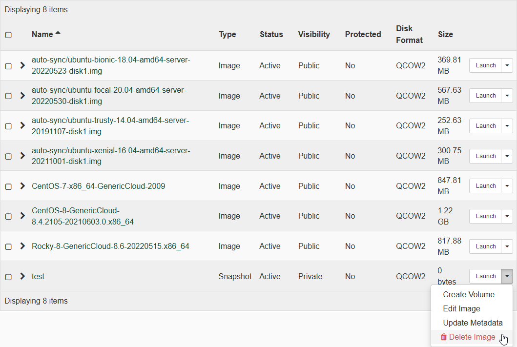
Task: Expand the test snapshot row chevron
Action: tap(22, 276)
